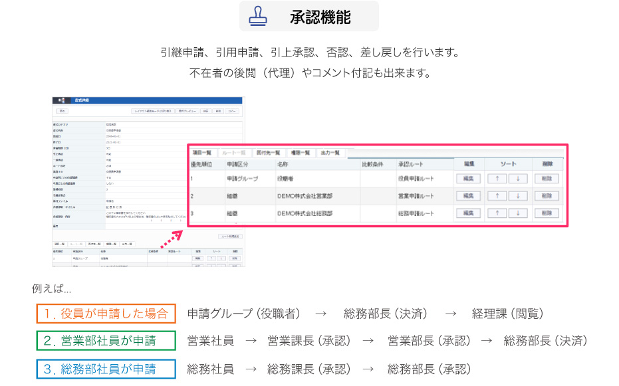Move the DEMO株式会社営業部 row up
Screen dimensions: 619x386
click(x=497, y=196)
